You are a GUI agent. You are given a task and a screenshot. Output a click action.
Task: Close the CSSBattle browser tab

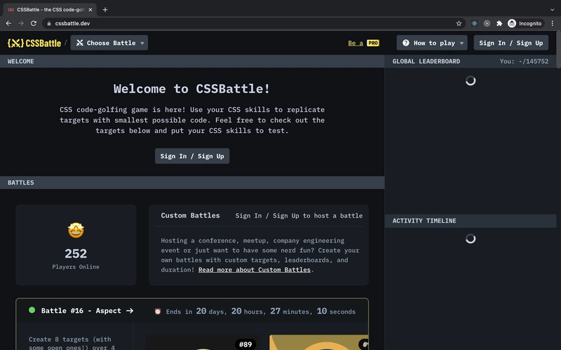[90, 10]
